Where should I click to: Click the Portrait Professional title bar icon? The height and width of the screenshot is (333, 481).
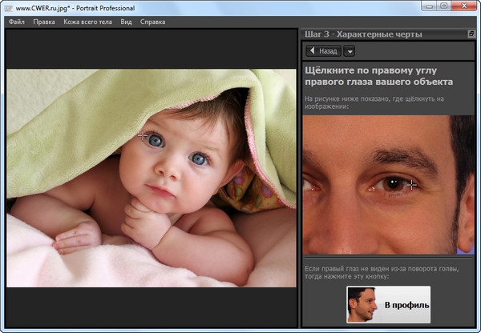point(9,7)
